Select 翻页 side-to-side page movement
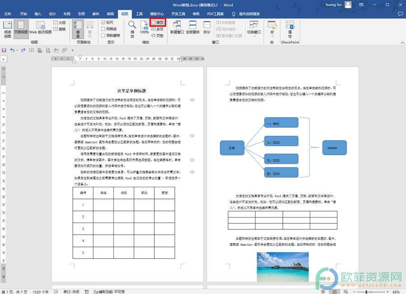The image size is (406, 294). [90, 29]
